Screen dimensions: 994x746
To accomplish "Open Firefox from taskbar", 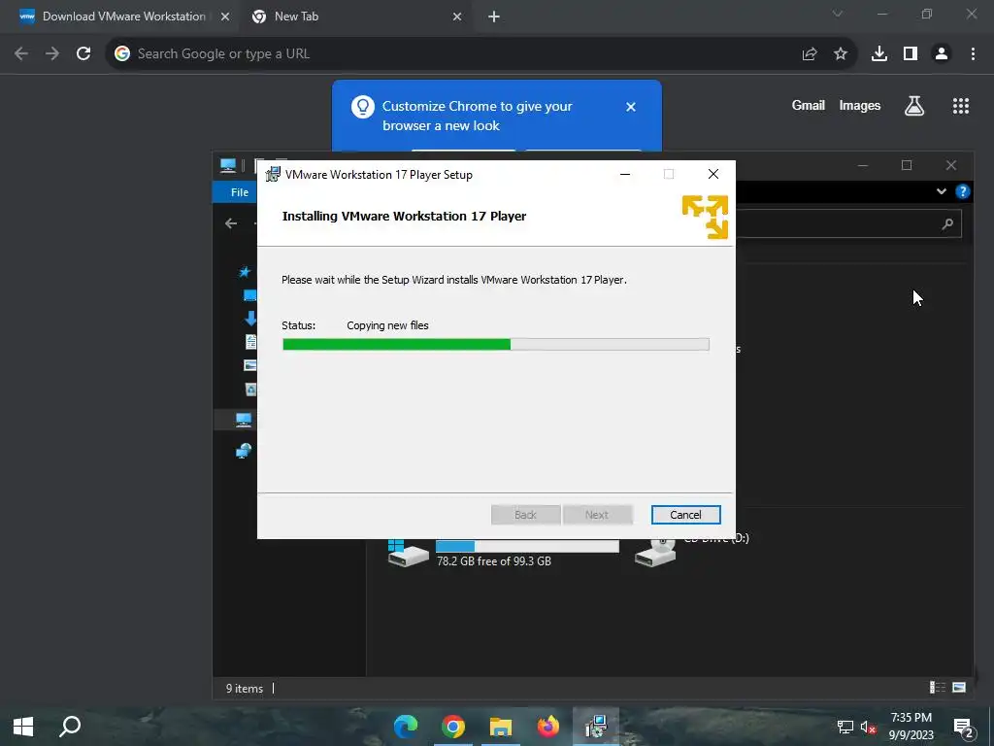I will tap(547, 727).
